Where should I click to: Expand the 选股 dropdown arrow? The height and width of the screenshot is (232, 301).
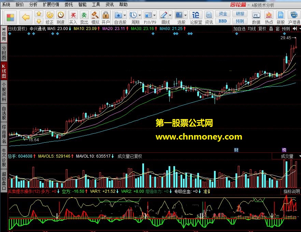point(185,15)
